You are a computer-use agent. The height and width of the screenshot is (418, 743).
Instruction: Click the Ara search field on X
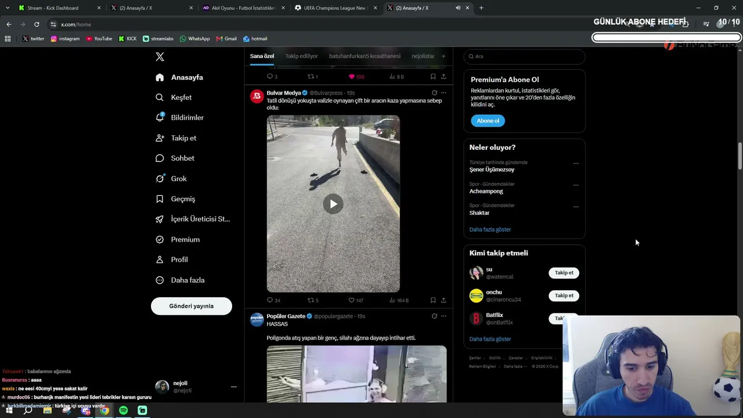point(524,56)
